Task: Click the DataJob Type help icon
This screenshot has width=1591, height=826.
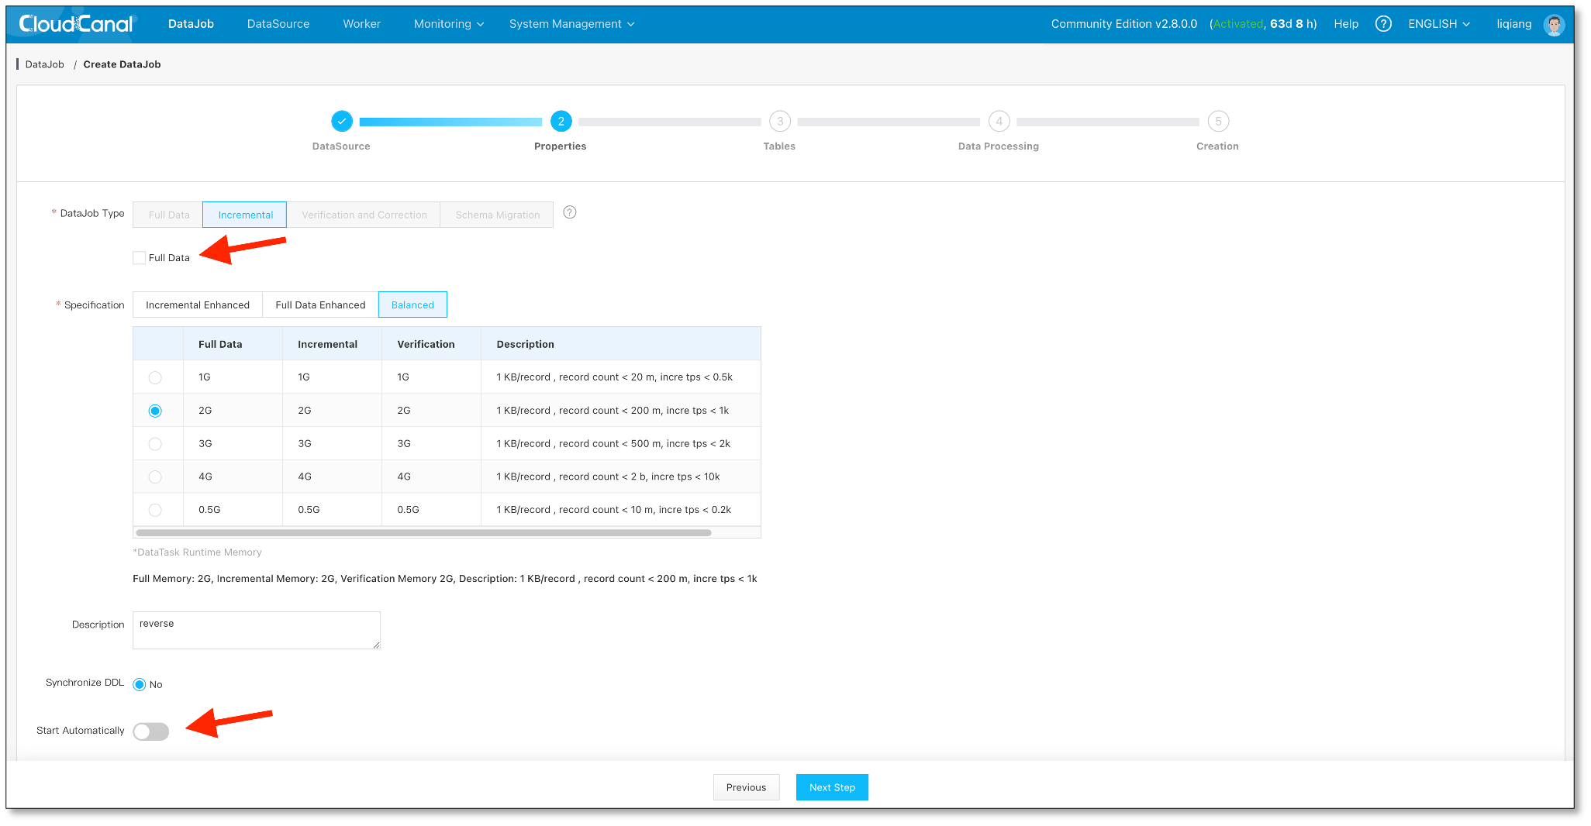Action: [570, 212]
